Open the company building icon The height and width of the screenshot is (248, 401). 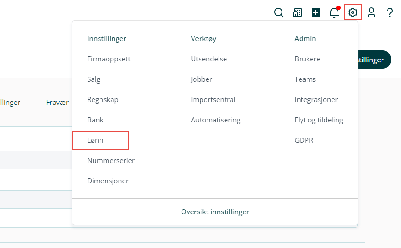(x=297, y=12)
